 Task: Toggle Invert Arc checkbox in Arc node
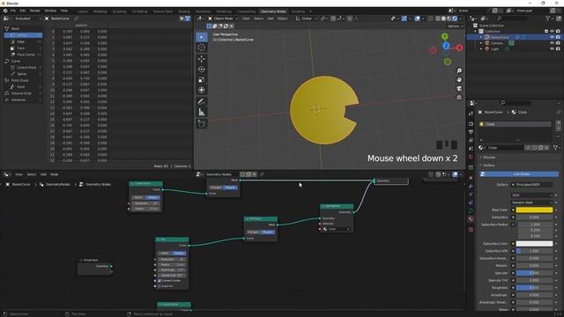pyautogui.click(x=160, y=286)
